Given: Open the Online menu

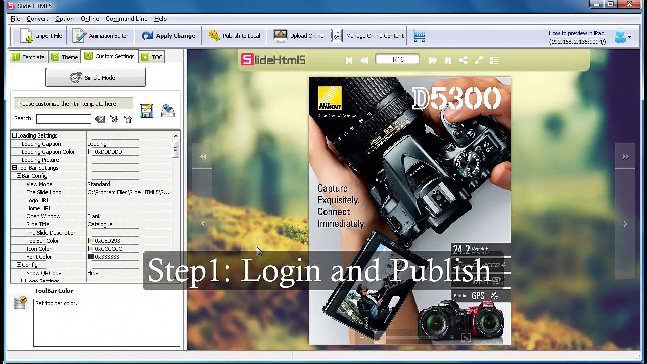Looking at the screenshot, I should click(x=89, y=19).
